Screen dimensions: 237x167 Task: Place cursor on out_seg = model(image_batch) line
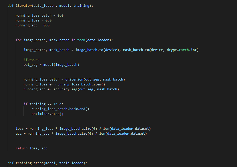pos(51,64)
